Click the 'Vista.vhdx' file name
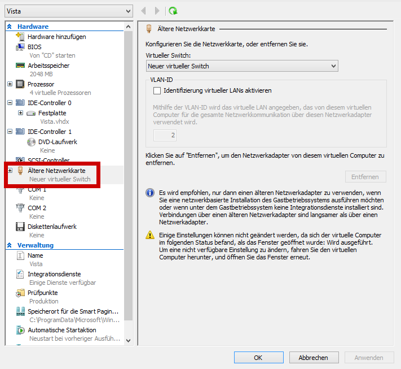This screenshot has width=401, height=369. click(55, 121)
